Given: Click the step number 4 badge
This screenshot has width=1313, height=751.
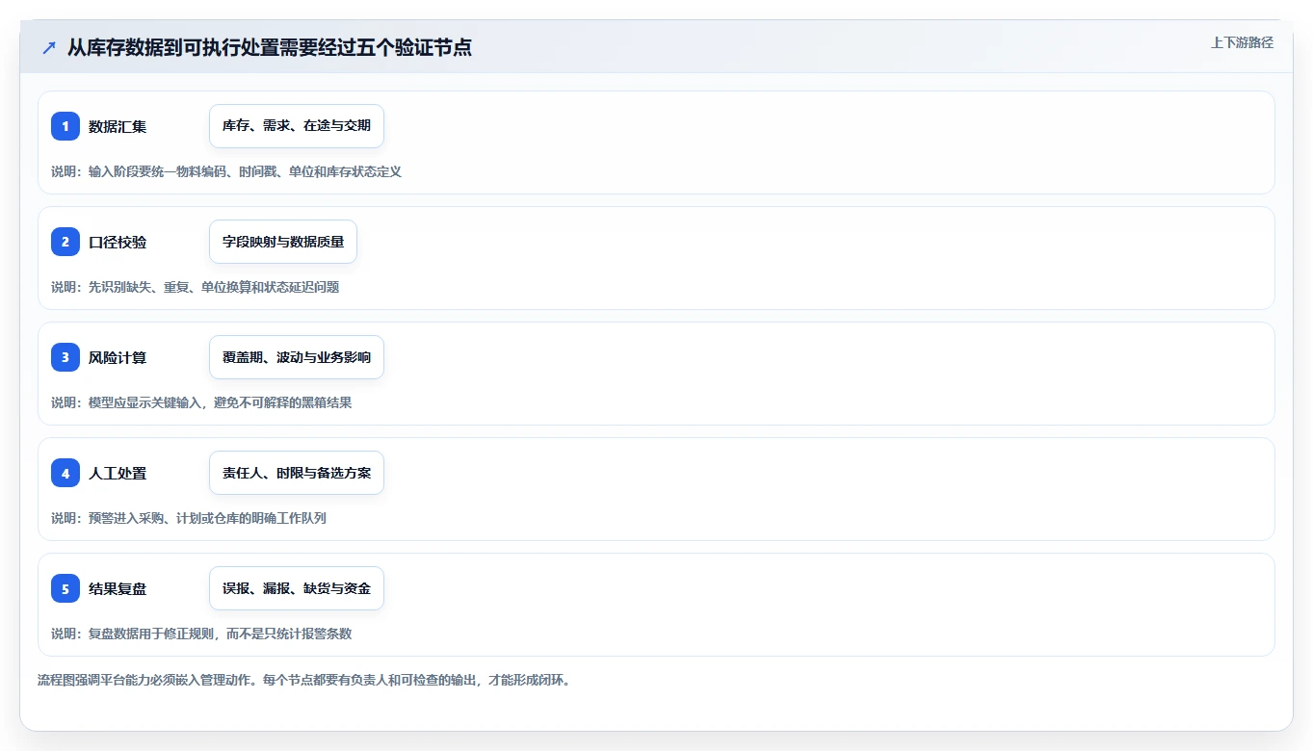Looking at the screenshot, I should pos(66,473).
